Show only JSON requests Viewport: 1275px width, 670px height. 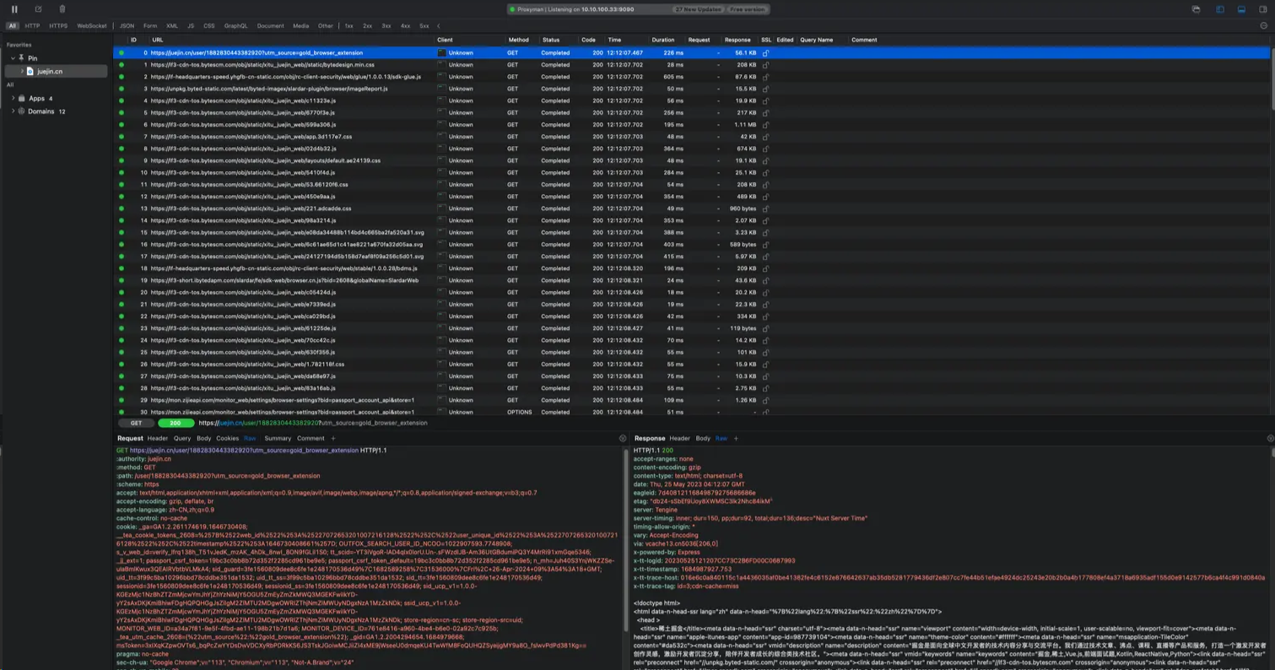pos(127,26)
